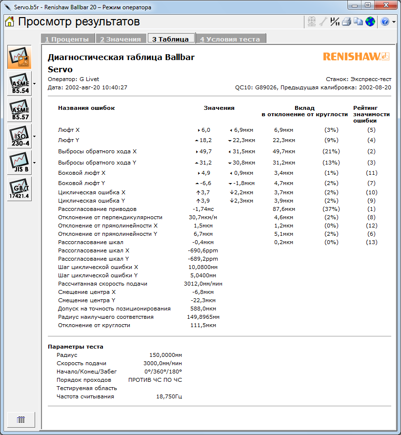Click the Люфт X row label

click(x=69, y=130)
